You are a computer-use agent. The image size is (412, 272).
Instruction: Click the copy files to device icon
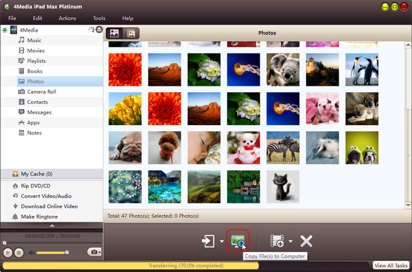(208, 241)
